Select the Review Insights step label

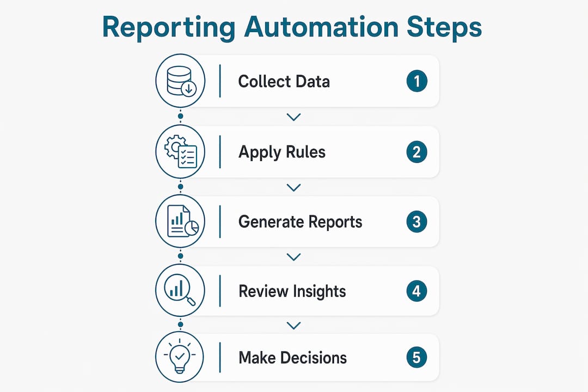[292, 291]
